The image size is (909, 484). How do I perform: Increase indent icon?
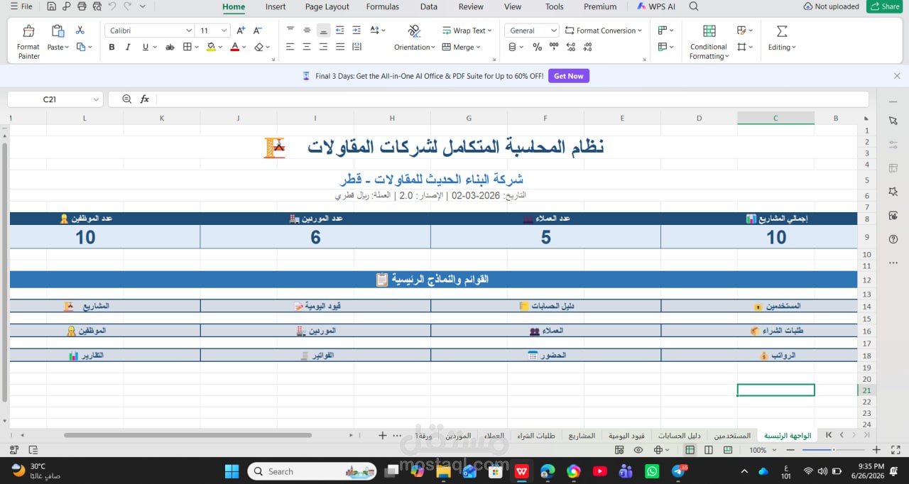(x=356, y=31)
